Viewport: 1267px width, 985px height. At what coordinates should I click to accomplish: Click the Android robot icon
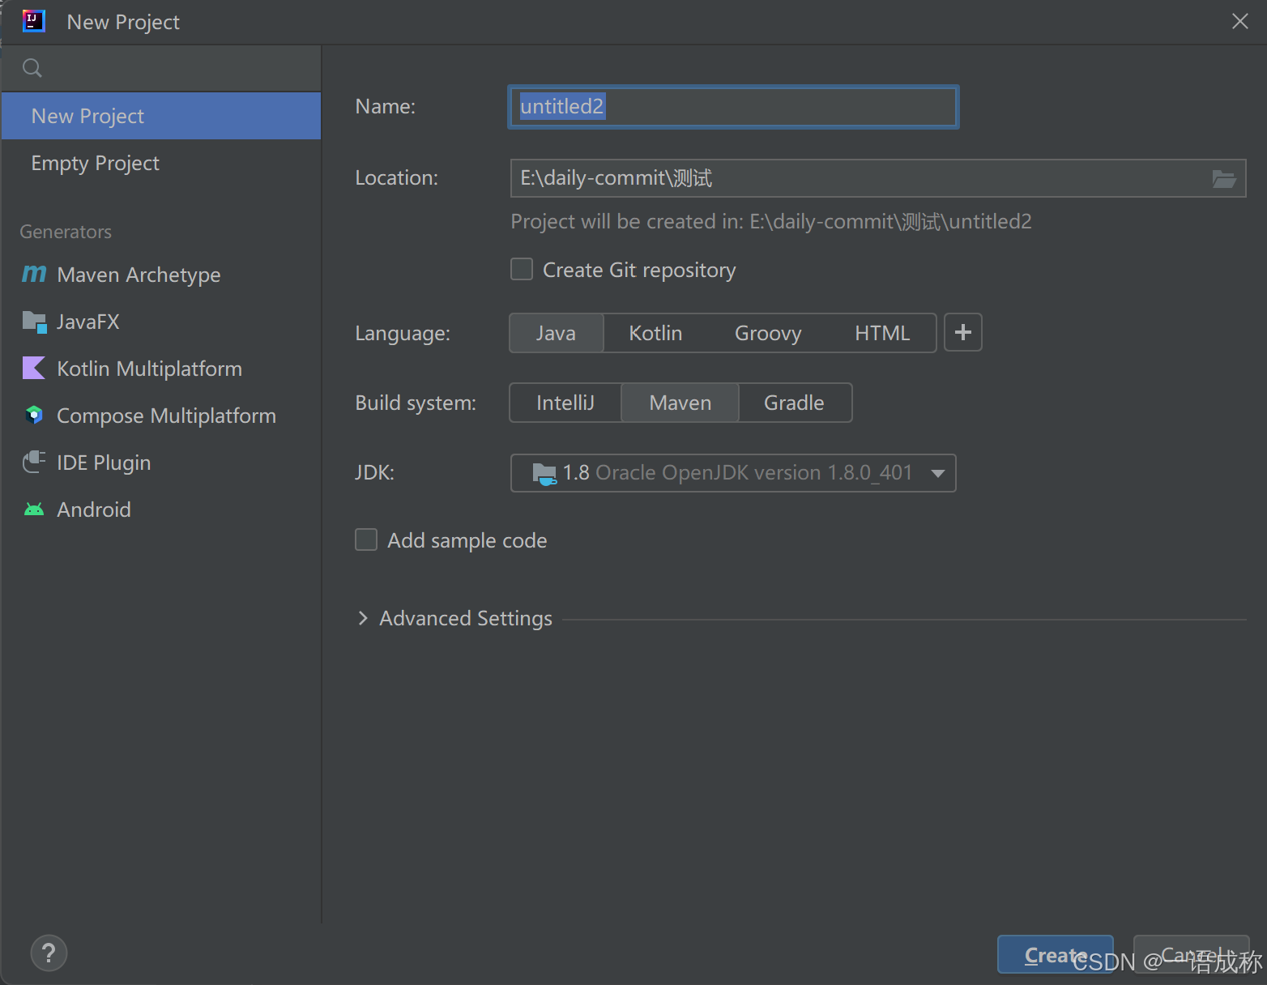click(x=34, y=510)
